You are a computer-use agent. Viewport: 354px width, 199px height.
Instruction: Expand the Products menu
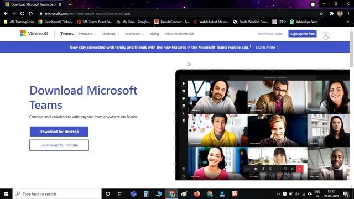tap(87, 34)
